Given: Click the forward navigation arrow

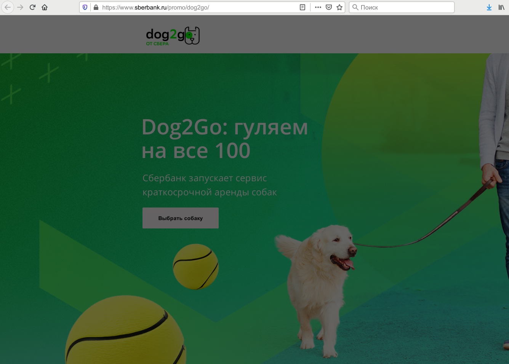Looking at the screenshot, I should tap(20, 7).
